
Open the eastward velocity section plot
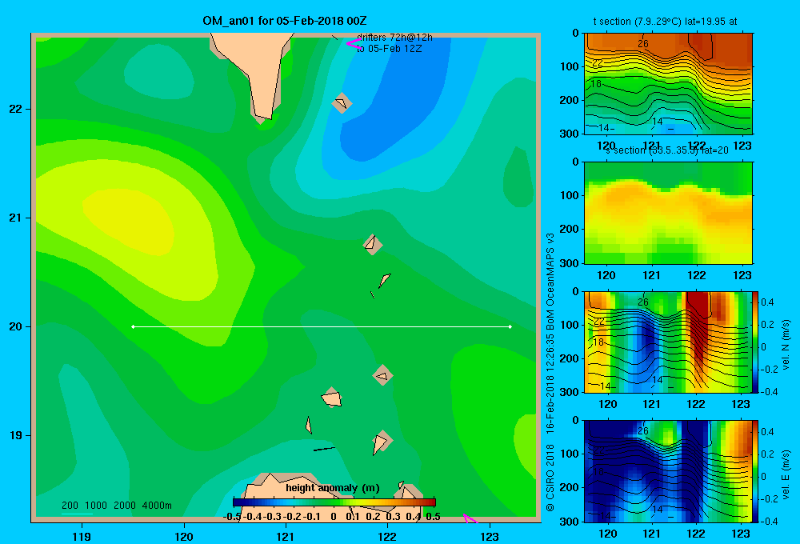(668, 471)
